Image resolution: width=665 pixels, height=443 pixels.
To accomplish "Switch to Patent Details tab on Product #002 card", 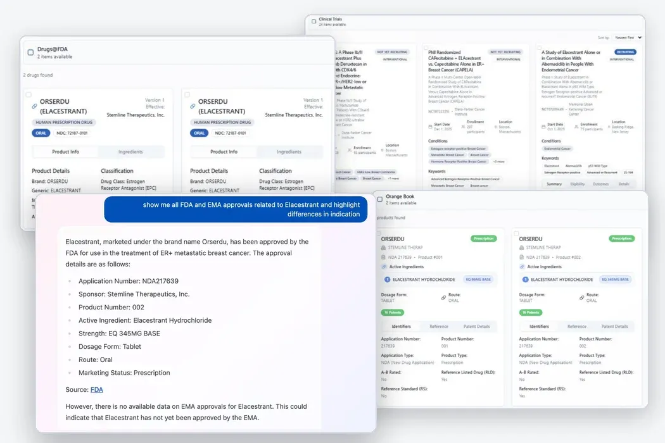I will coord(614,327).
